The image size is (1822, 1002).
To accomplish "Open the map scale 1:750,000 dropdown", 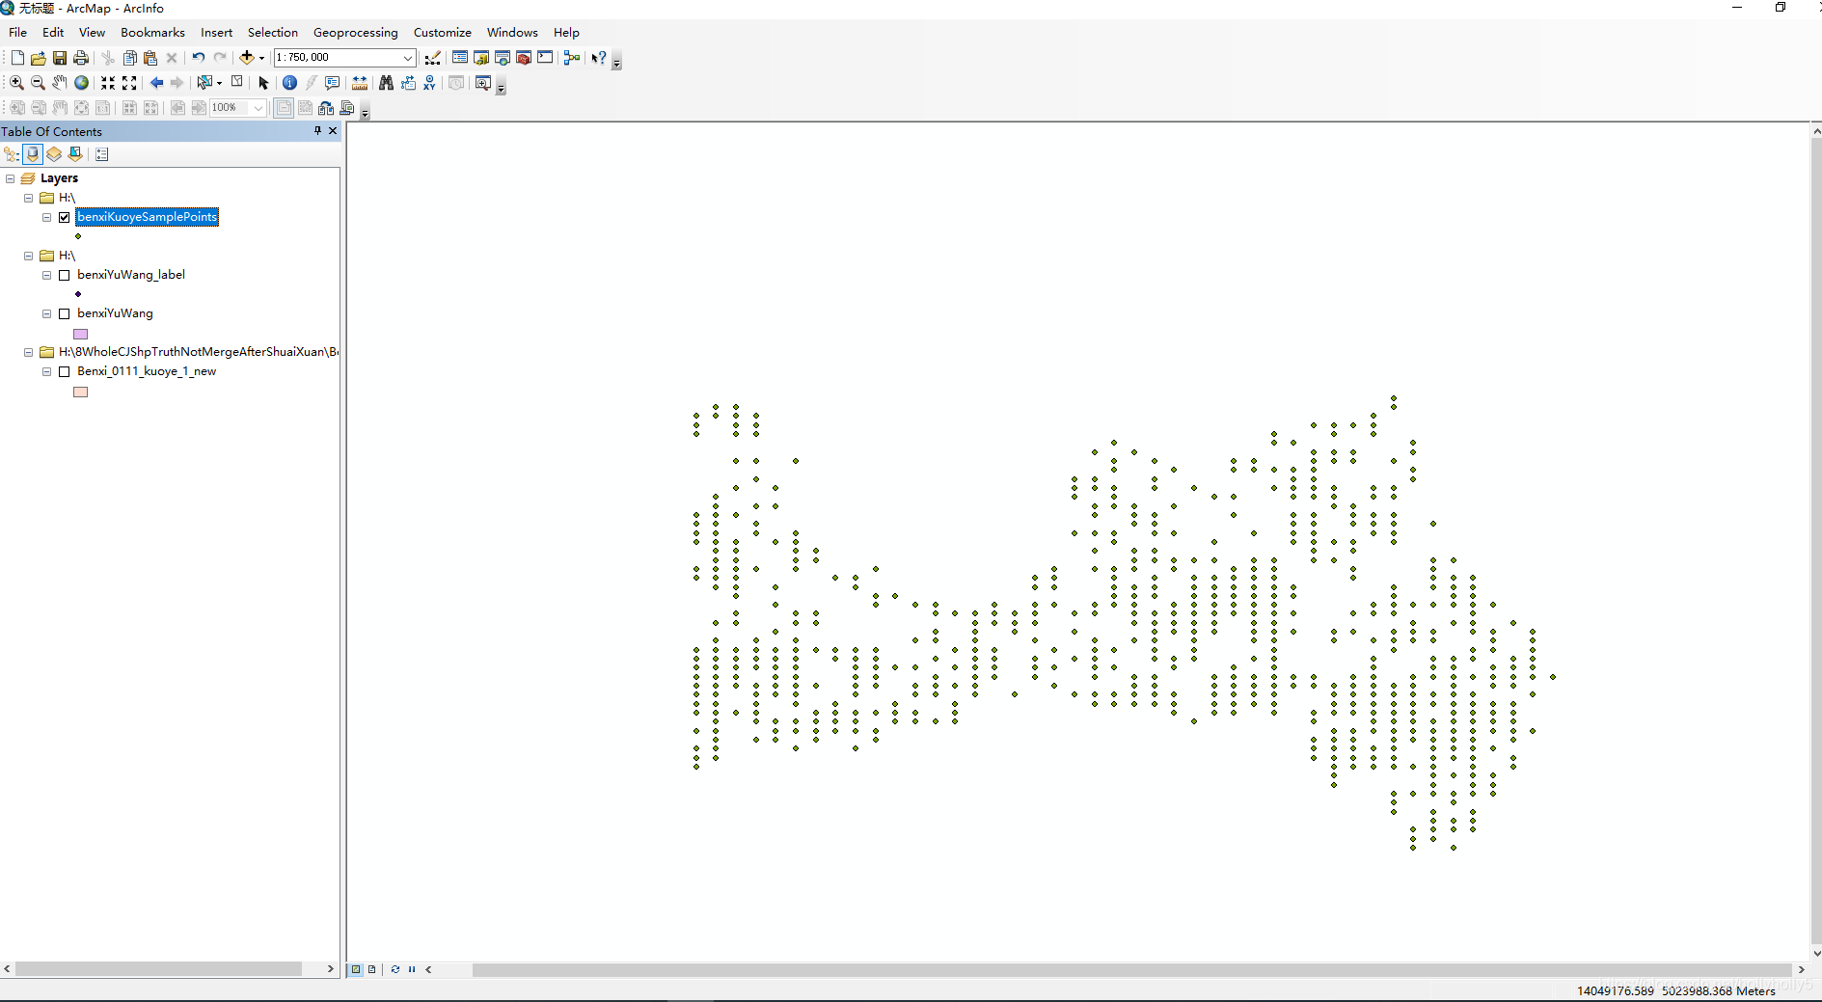I will click(x=407, y=58).
